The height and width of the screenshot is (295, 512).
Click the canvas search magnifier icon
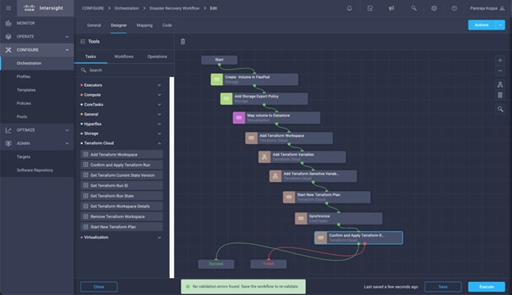[500, 109]
